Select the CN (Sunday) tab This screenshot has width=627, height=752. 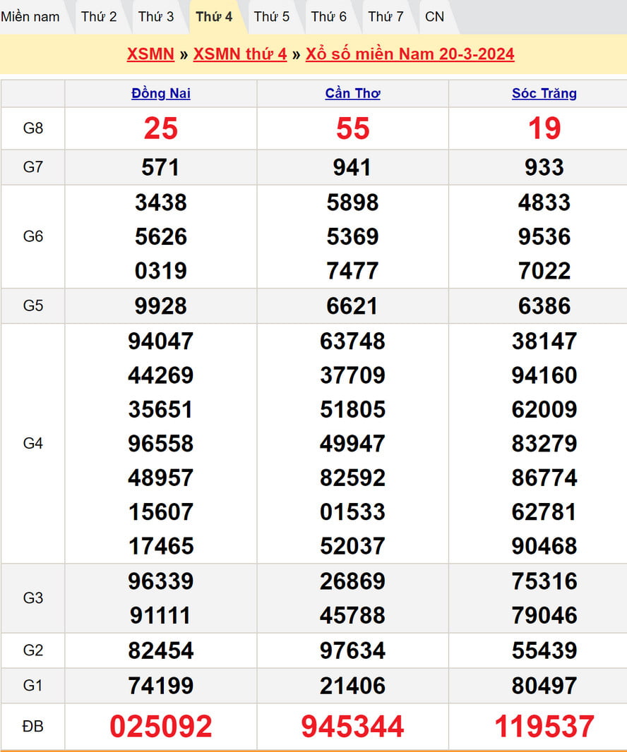point(435,16)
